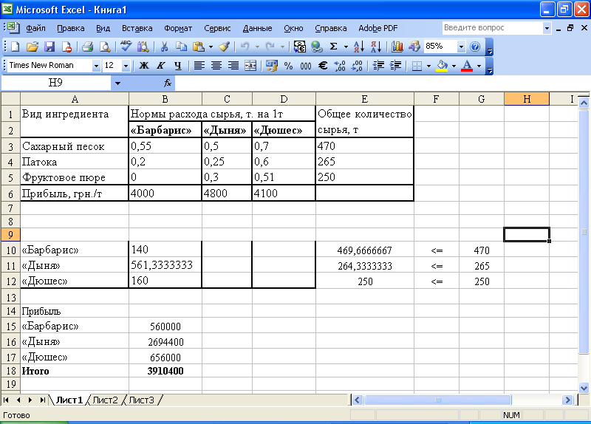Insert hyperlink with the globe icon
This screenshot has height=424, width=591.
(x=317, y=47)
